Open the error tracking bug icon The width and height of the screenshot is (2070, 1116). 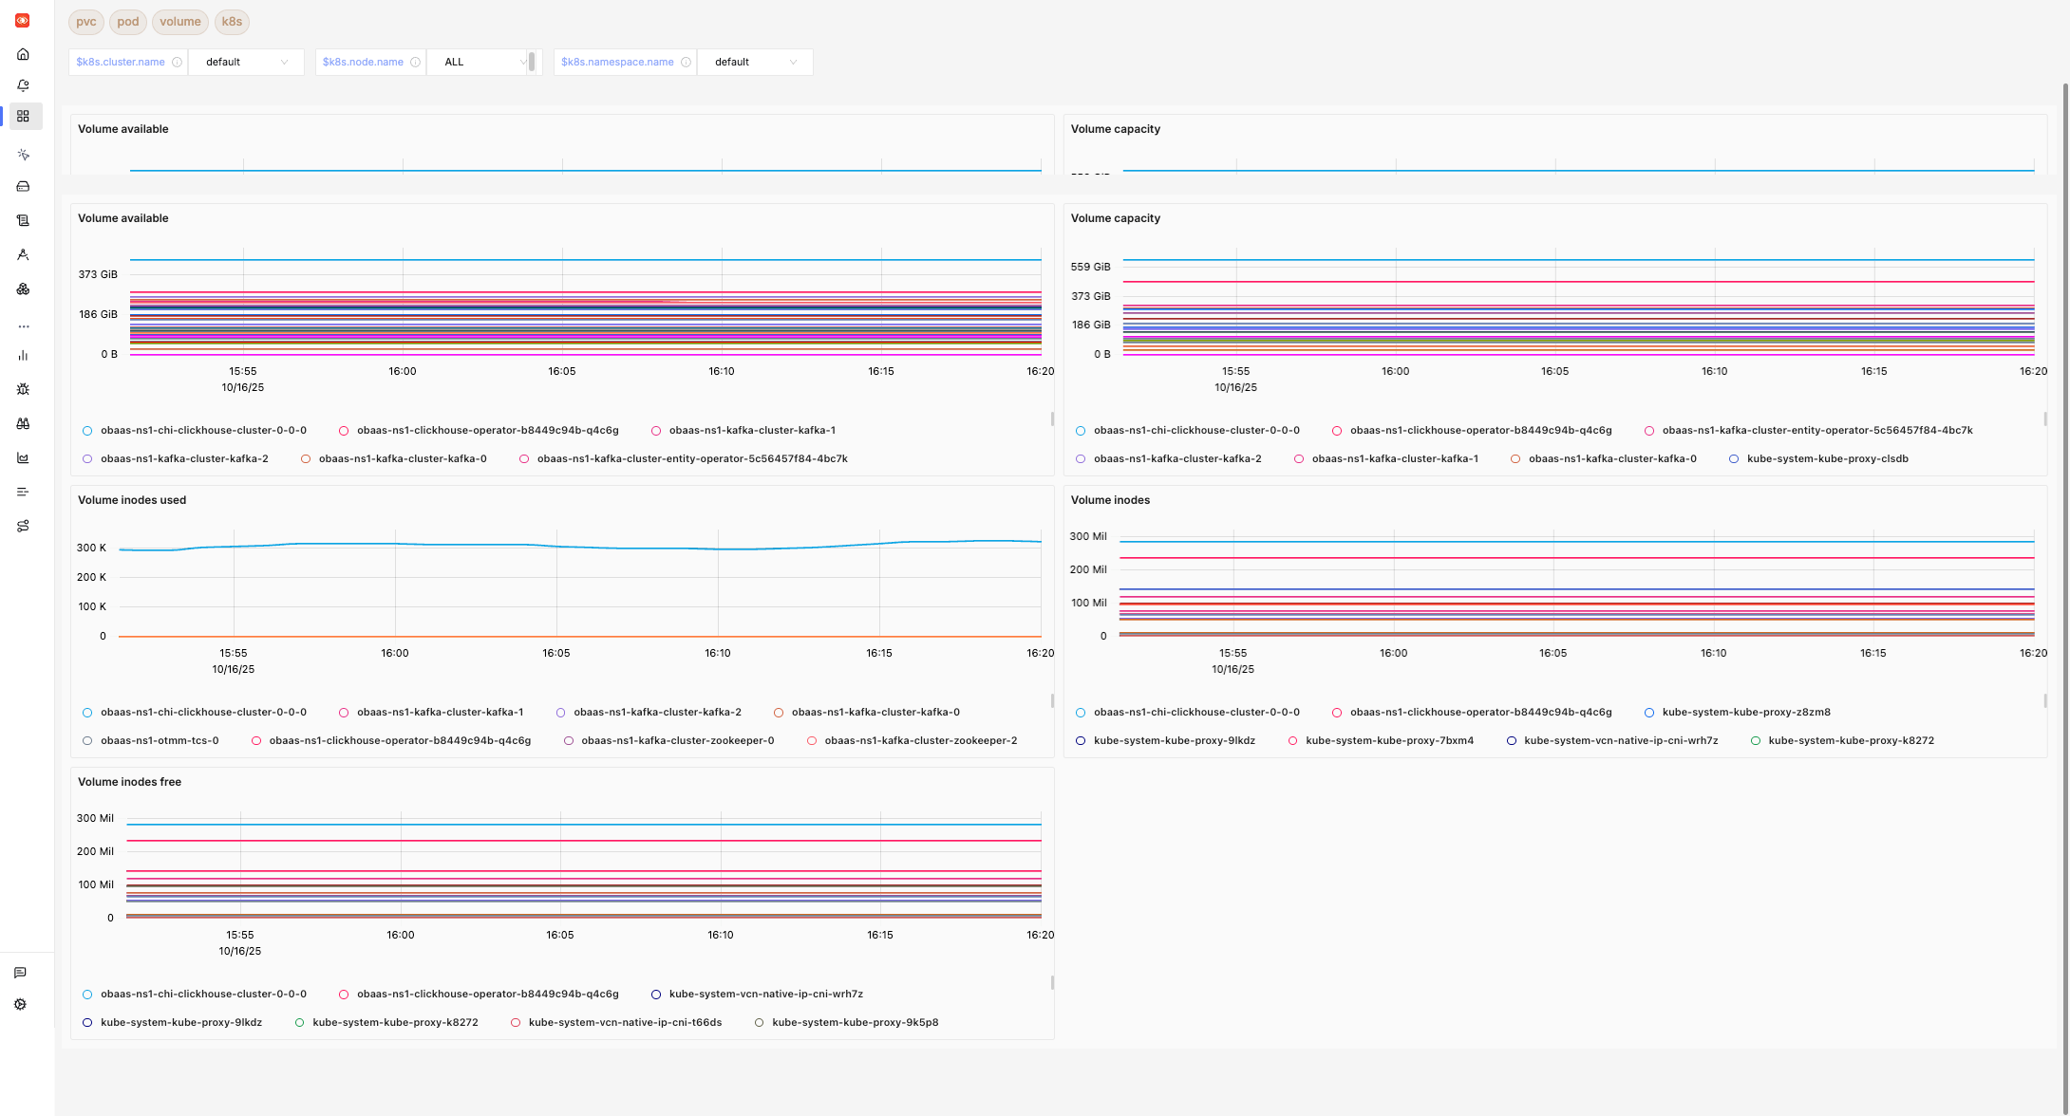pyautogui.click(x=23, y=389)
